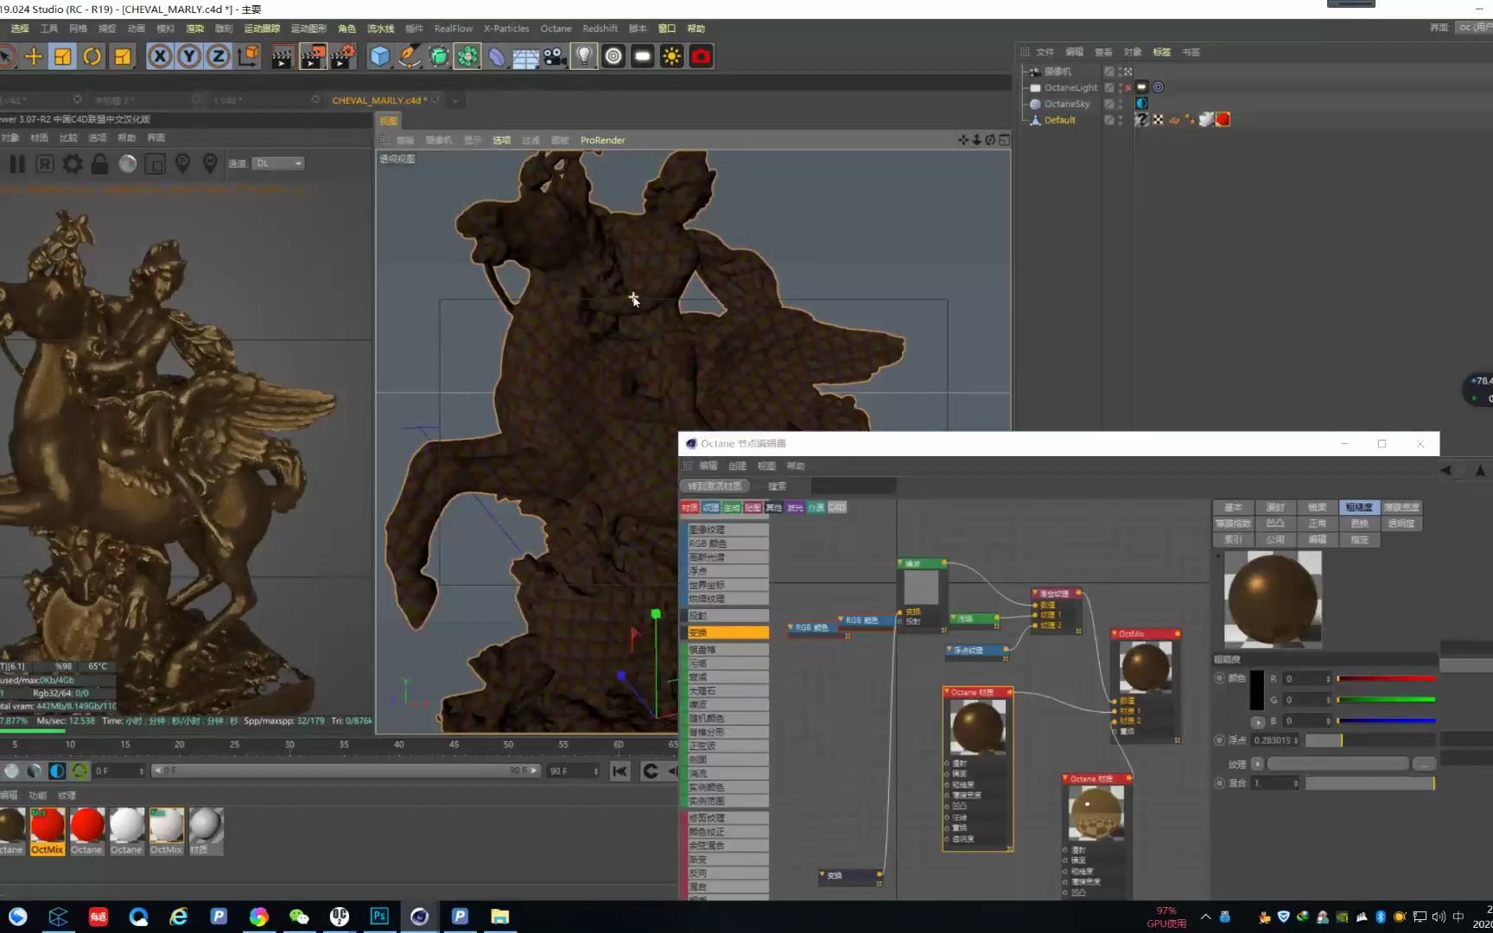Click the coordinate system cube icon
The image size is (1493, 933).
point(249,57)
